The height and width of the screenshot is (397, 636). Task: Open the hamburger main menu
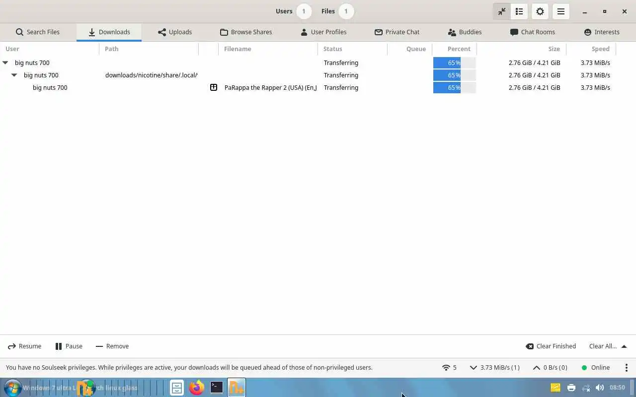tap(561, 11)
